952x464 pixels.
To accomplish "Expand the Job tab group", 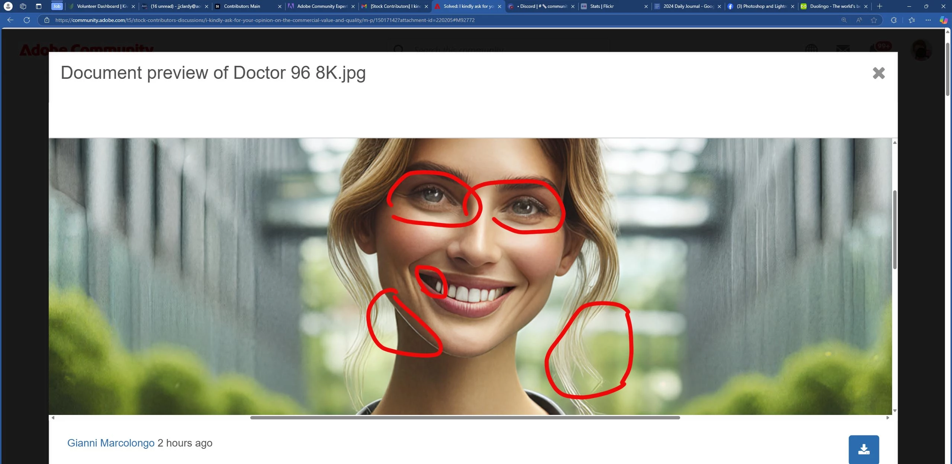I will (57, 6).
